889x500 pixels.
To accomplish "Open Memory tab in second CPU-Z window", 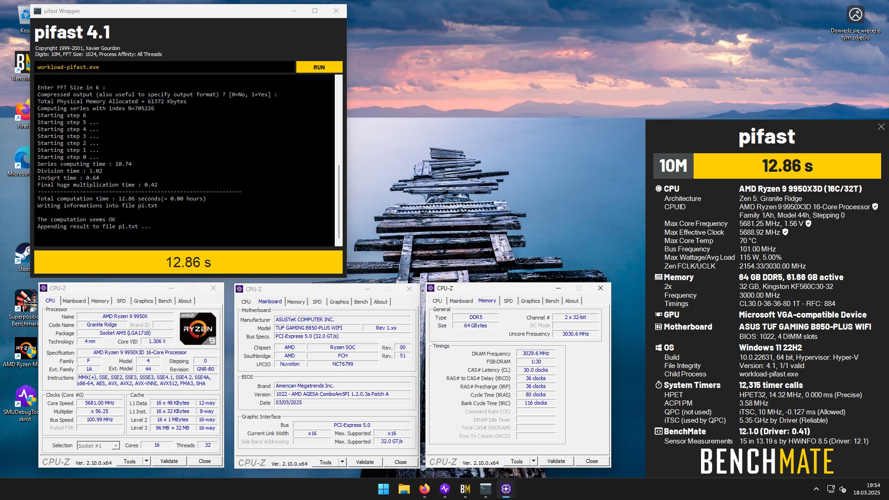I will pyautogui.click(x=296, y=302).
